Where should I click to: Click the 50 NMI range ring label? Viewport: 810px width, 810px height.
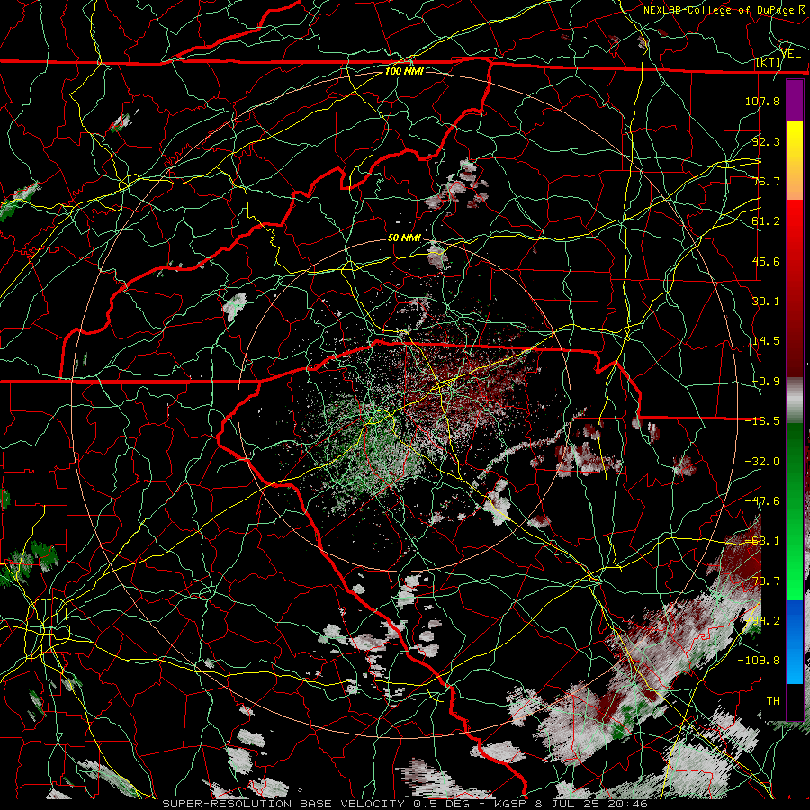[x=404, y=238]
